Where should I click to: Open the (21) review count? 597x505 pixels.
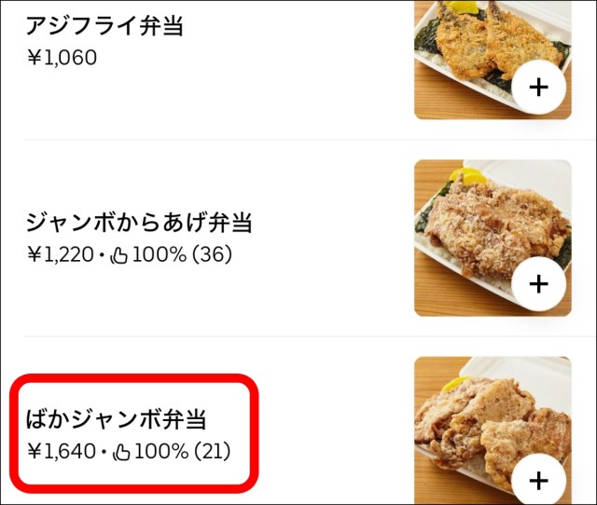(x=212, y=453)
